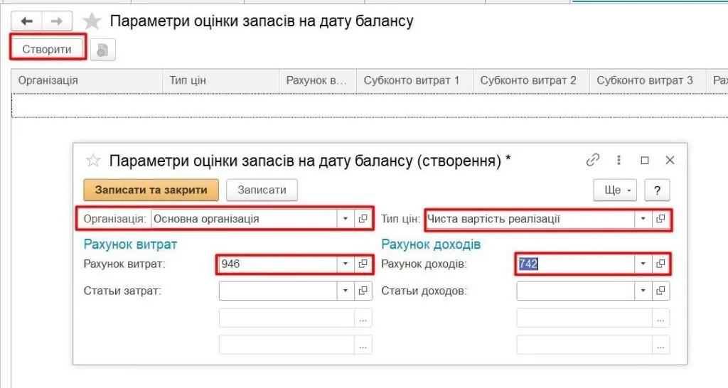Click the Статьи затрат input field
Image resolution: width=728 pixels, height=388 pixels.
coord(278,291)
